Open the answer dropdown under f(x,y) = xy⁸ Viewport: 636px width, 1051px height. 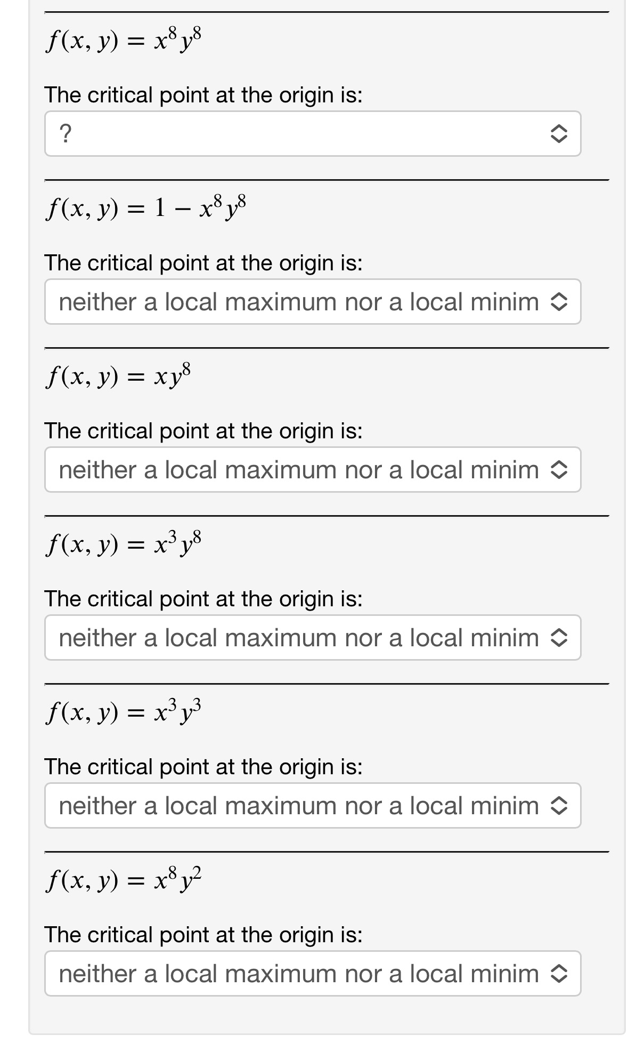coord(314,470)
